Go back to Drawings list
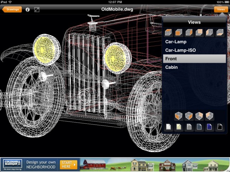Image resolution: width=230 pixels, height=172 pixels. point(12,10)
